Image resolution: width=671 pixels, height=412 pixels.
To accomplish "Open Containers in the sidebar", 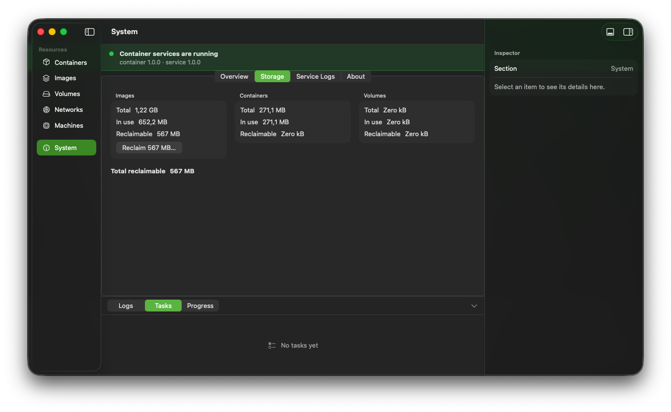I will [67, 62].
